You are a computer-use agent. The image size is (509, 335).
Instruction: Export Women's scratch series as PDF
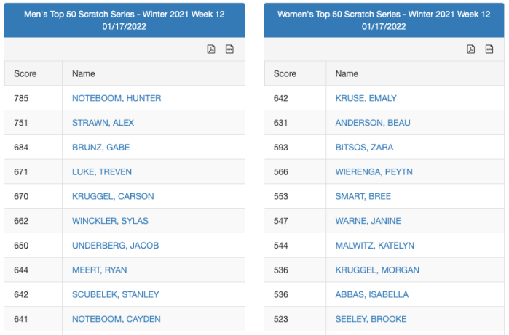point(471,49)
